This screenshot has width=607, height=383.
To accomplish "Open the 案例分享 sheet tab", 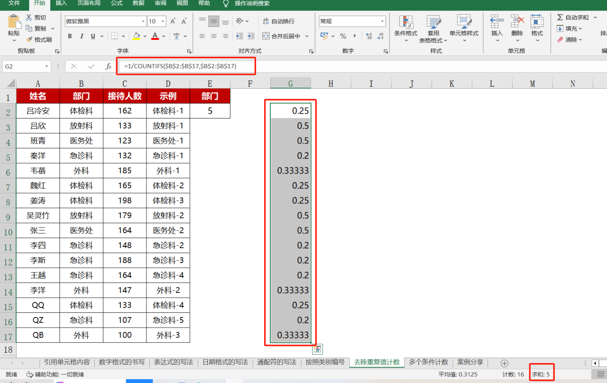I will [x=470, y=362].
